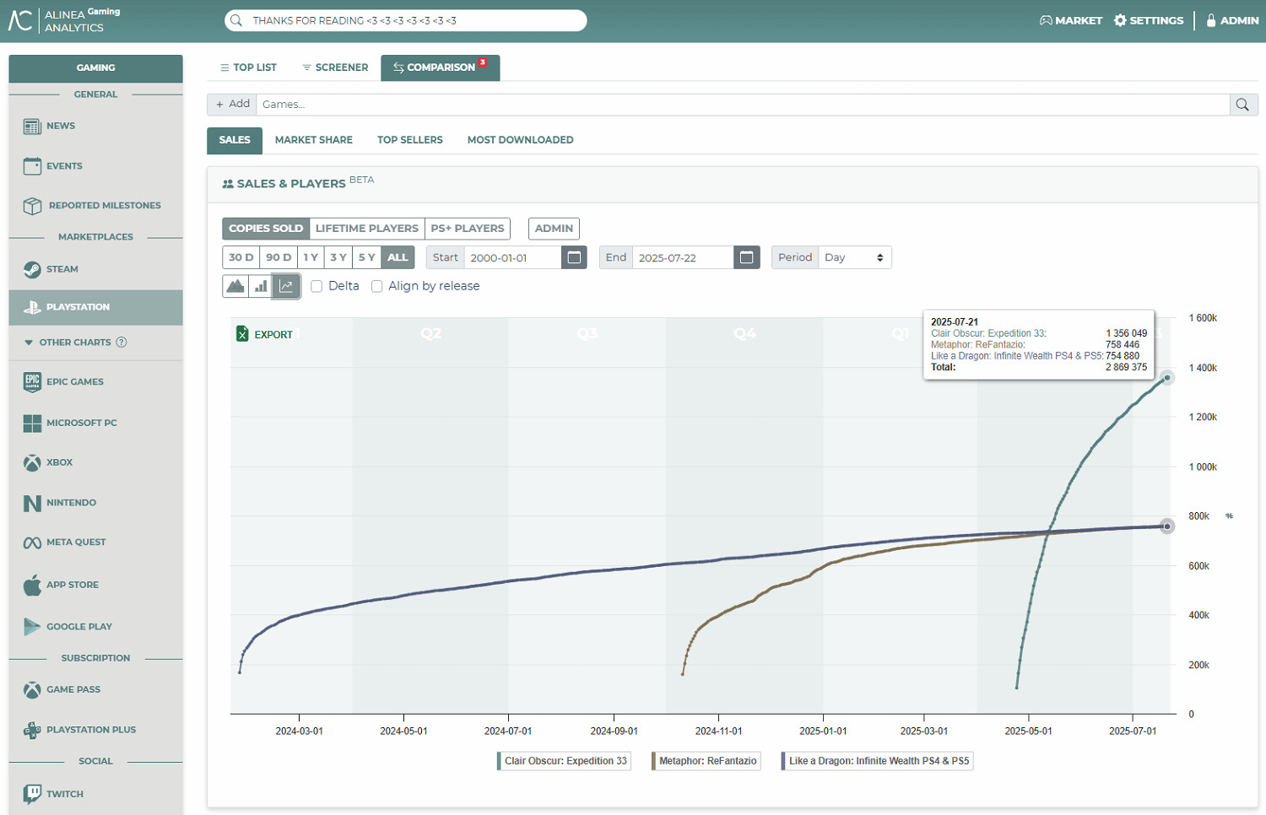
Task: Click the games search magnifier icon
Action: pyautogui.click(x=1242, y=105)
